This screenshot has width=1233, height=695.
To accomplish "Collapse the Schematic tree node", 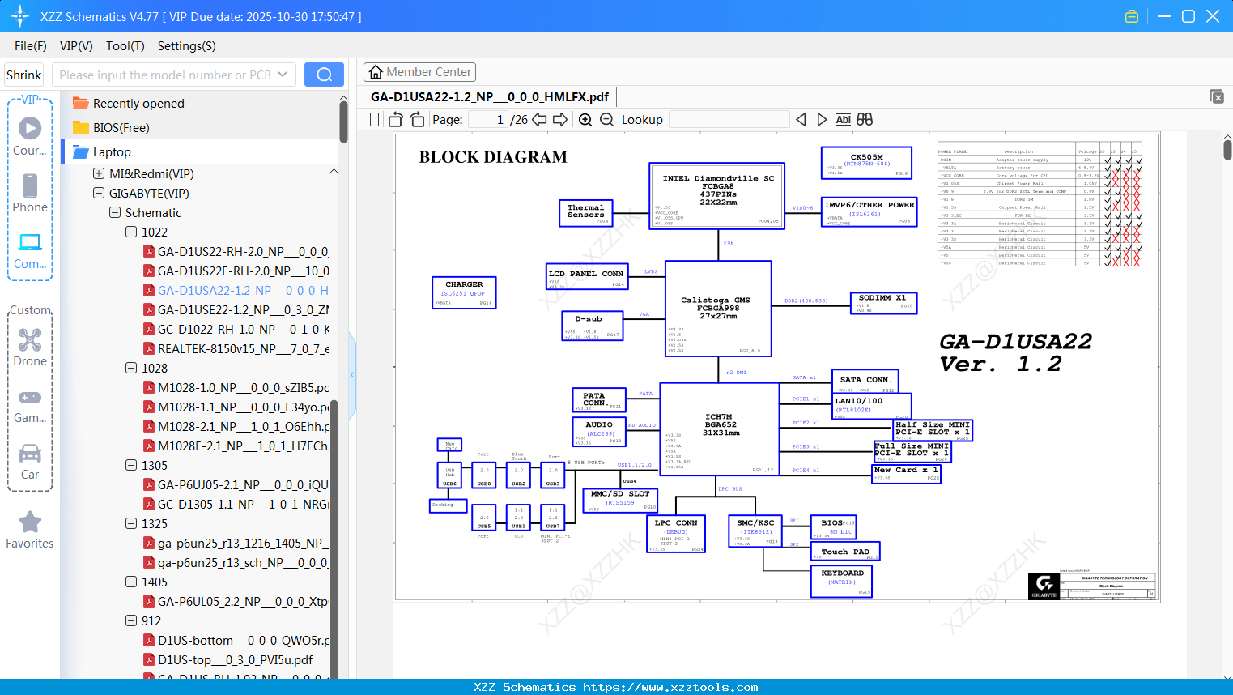I will 115,212.
